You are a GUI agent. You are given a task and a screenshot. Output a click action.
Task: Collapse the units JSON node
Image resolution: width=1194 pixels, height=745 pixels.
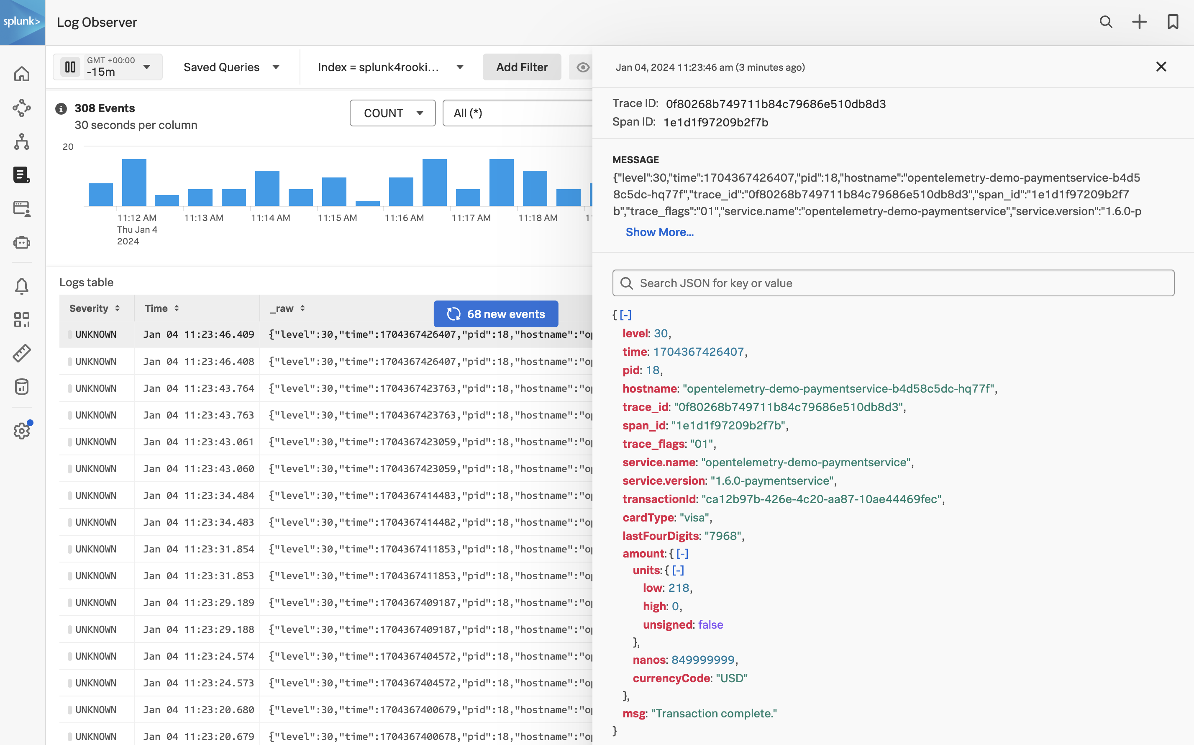pyautogui.click(x=678, y=570)
